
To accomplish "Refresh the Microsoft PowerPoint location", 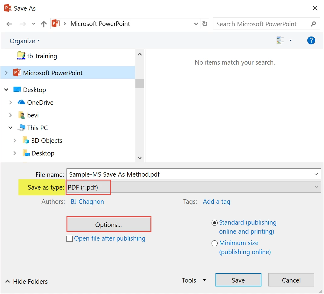I will 205,24.
